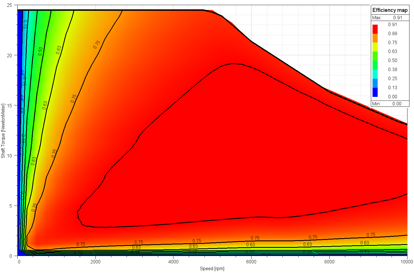
Task: Click the 10000 tick label on speed axis
Action: click(x=407, y=262)
